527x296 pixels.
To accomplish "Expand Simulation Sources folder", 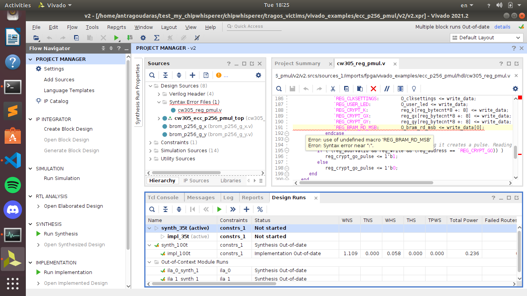I will point(151,151).
